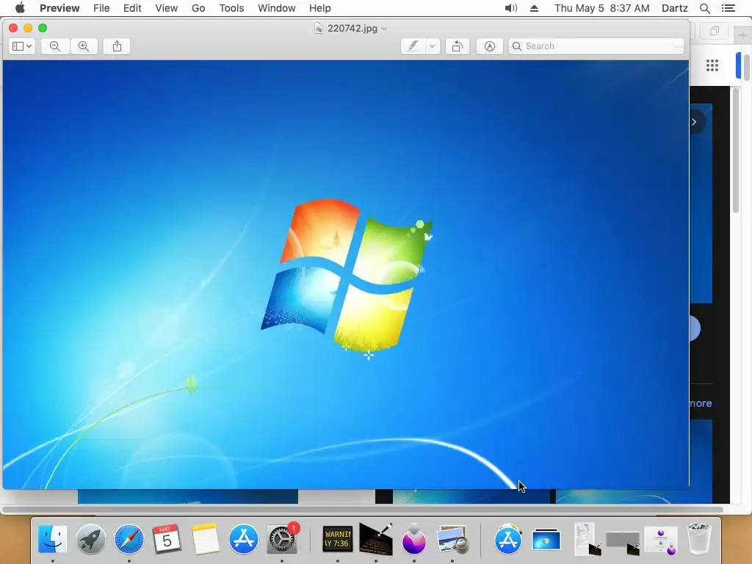Click the date and time in menu bar

coord(602,8)
